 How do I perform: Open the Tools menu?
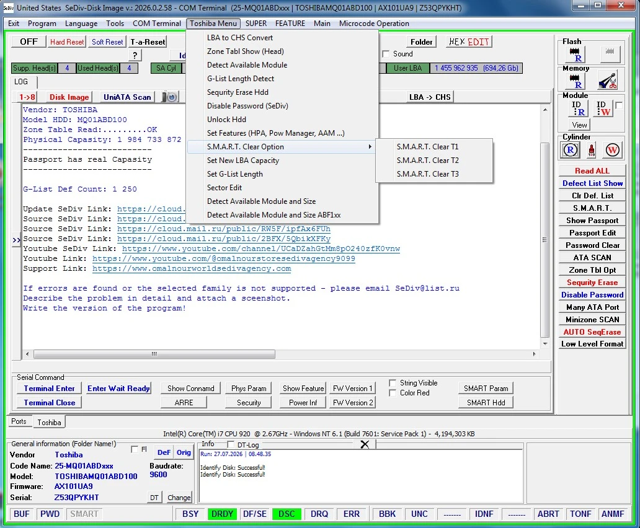(x=115, y=24)
